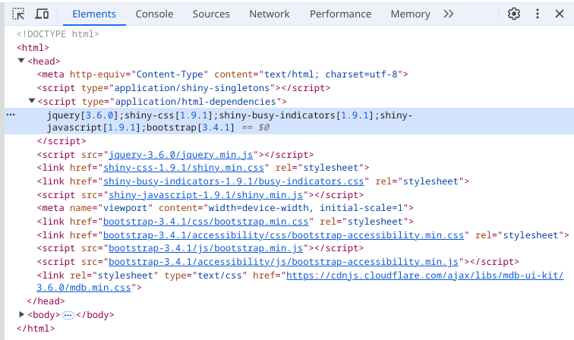Switch to the Elements tab
This screenshot has width=574, height=340.
point(94,14)
